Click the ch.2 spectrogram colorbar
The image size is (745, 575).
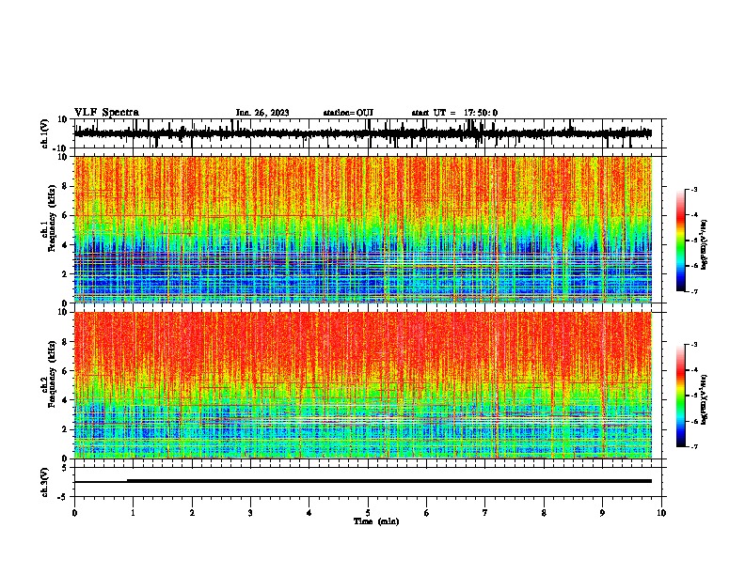(x=680, y=396)
